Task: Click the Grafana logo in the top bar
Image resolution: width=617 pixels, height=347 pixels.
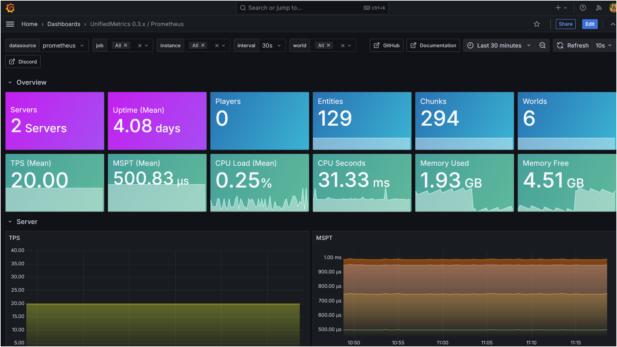Action: (10, 7)
